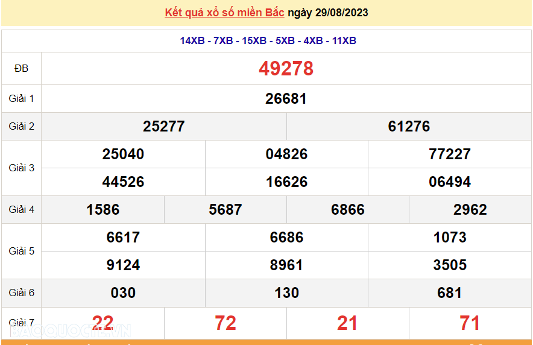This screenshot has width=533, height=345.
Task: Click the Giải 5 number 9124
Action: click(x=123, y=265)
